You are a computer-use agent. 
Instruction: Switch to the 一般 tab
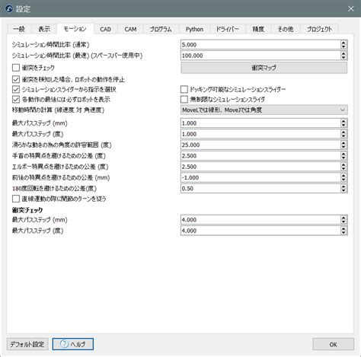tap(19, 29)
